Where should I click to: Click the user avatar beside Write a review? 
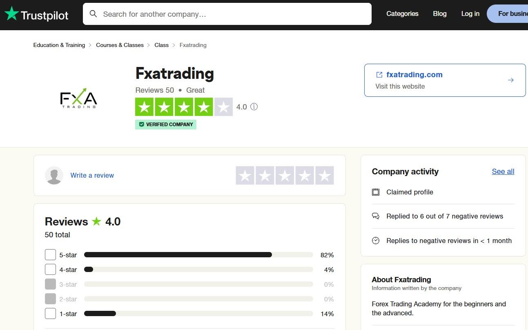(54, 175)
